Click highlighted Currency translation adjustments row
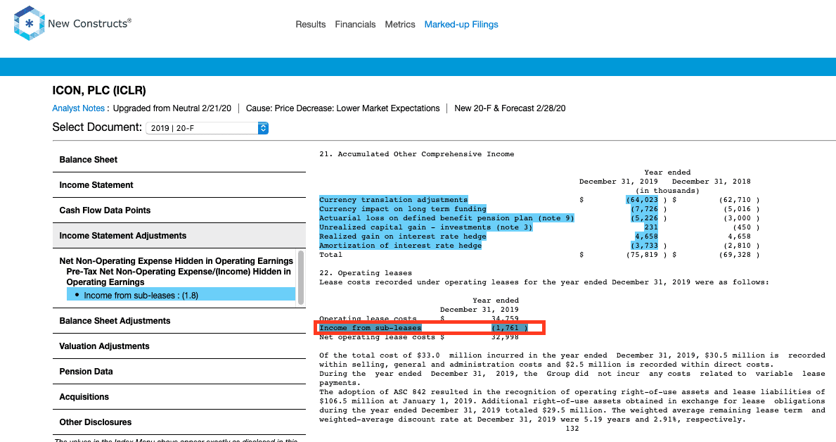This screenshot has height=442, width=836. (x=394, y=200)
